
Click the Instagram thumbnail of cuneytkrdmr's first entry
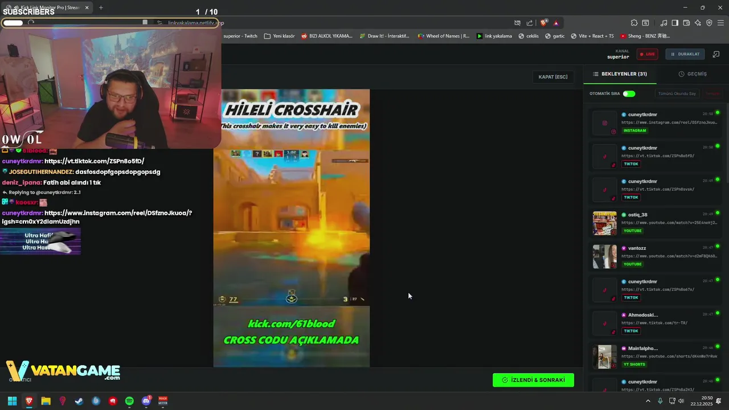pos(605,123)
